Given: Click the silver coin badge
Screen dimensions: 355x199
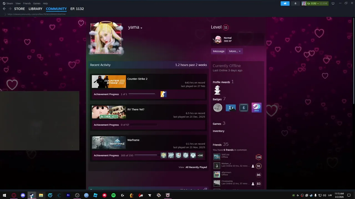Looking at the screenshot, I should [x=218, y=108].
